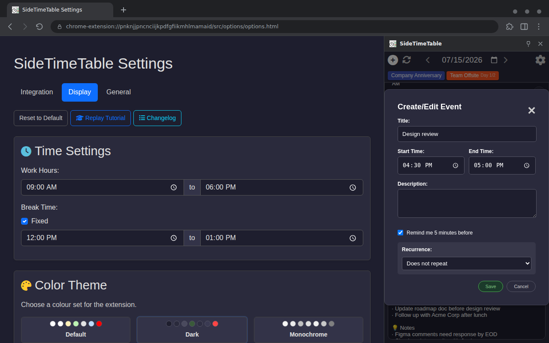The image size is (549, 343).
Task: Click the add event plus icon
Action: pyautogui.click(x=393, y=60)
